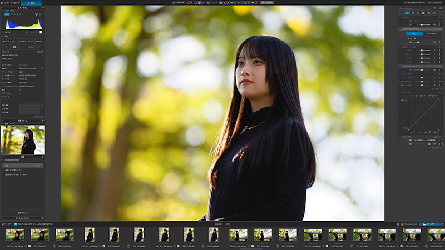Adjust the Smart Lighting intensity slider
445x250 pixels.
point(422,42)
